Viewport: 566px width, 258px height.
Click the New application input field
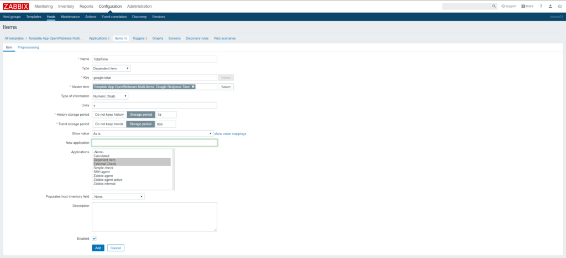click(154, 143)
